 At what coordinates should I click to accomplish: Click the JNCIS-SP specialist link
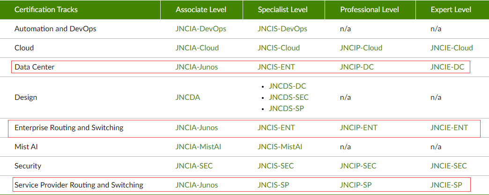point(274,185)
